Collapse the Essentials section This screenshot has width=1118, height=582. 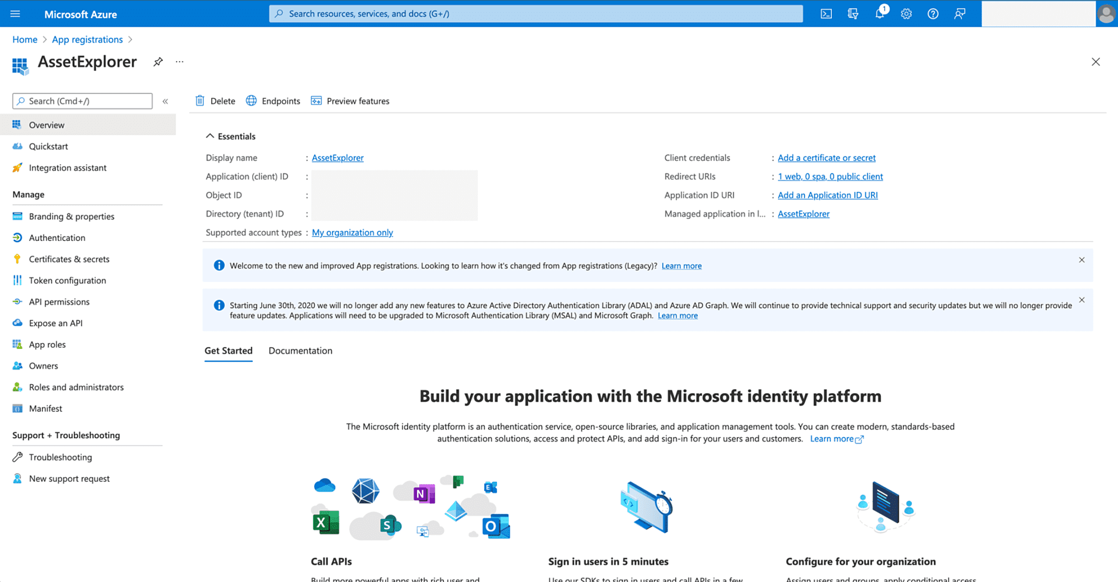pyautogui.click(x=210, y=136)
